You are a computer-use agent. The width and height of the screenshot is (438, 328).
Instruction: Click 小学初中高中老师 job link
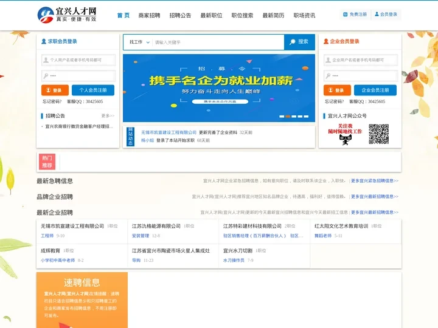coord(58,260)
